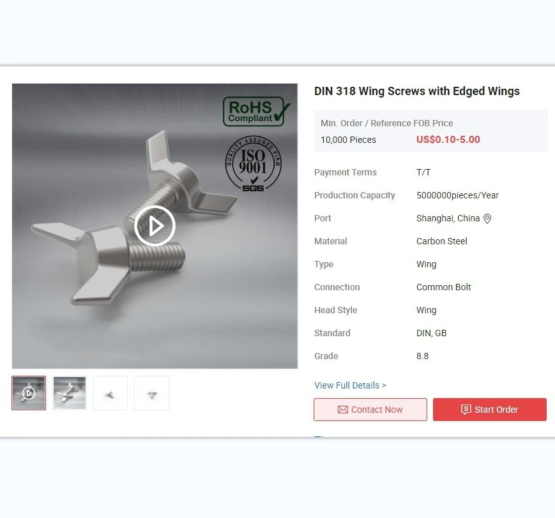Click the DIN 318 Wing Screws title
555x518 pixels.
[417, 91]
